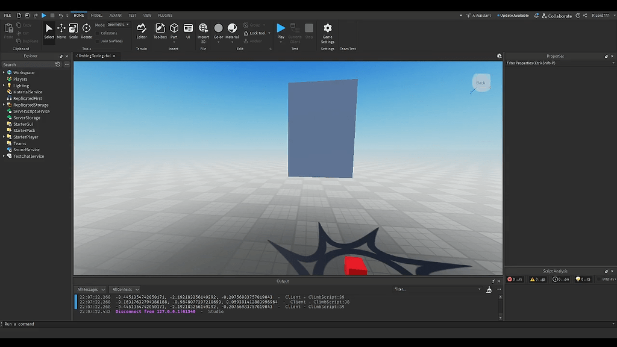The width and height of the screenshot is (617, 347).
Task: Enable the Collisions checkbox
Action: [97, 33]
